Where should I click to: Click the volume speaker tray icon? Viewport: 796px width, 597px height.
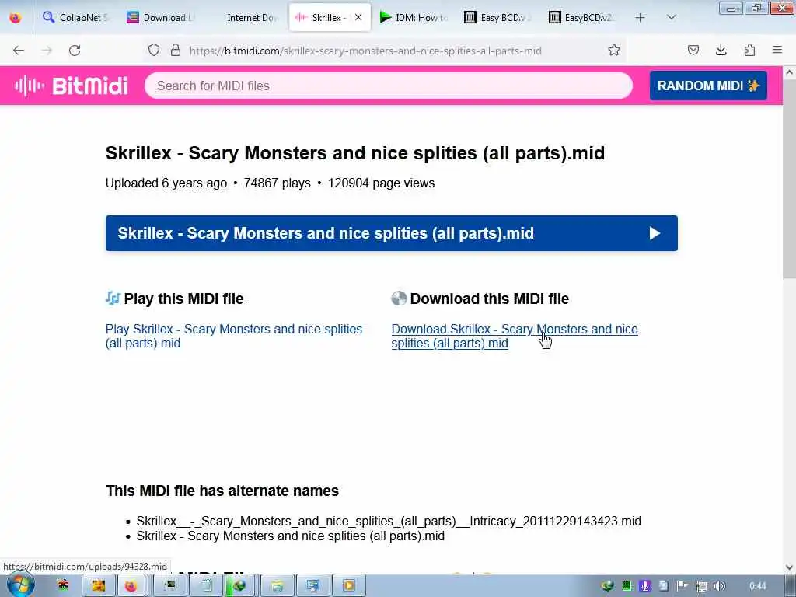(719, 586)
